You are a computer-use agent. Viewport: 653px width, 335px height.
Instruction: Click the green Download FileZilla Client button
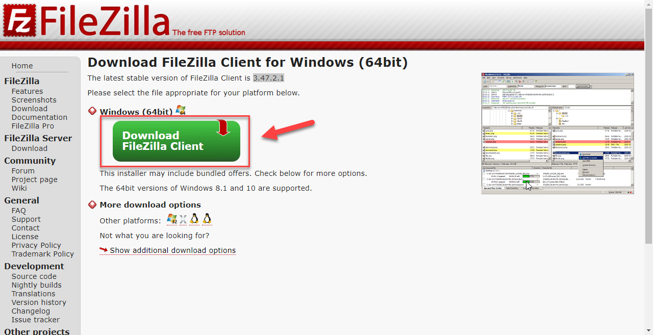tap(177, 141)
